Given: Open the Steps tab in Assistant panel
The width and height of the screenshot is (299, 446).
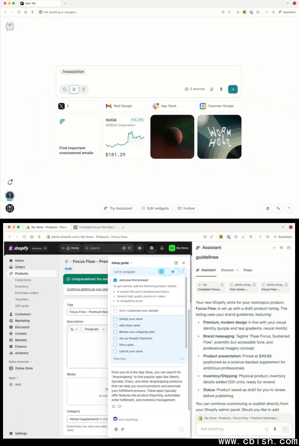Looking at the screenshot, I should (x=248, y=270).
